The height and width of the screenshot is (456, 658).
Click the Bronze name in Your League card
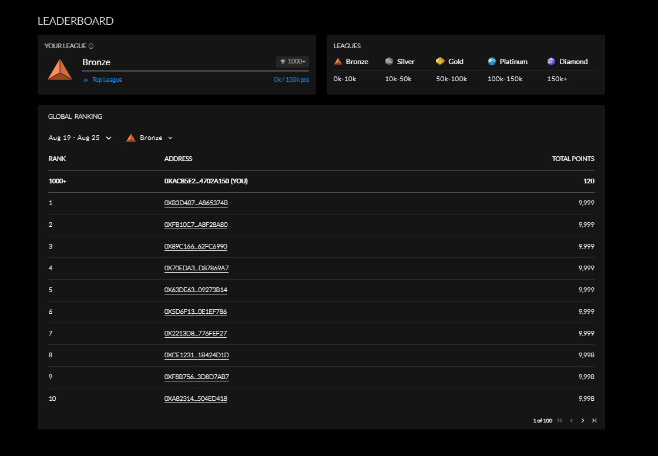coord(96,62)
